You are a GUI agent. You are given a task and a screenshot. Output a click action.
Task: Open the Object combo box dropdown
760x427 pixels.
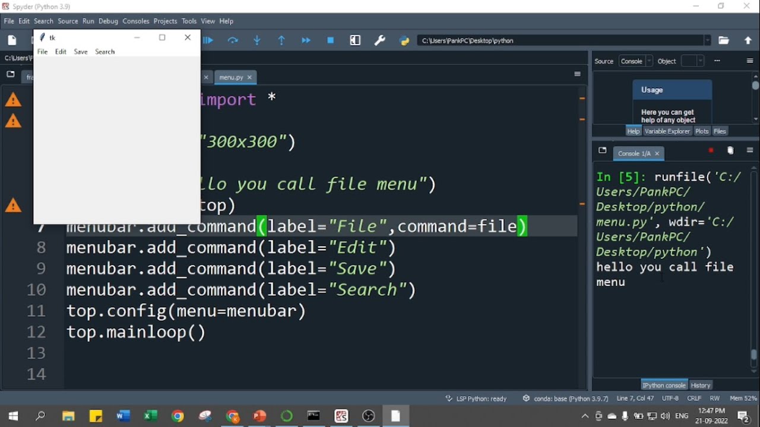[x=701, y=61]
